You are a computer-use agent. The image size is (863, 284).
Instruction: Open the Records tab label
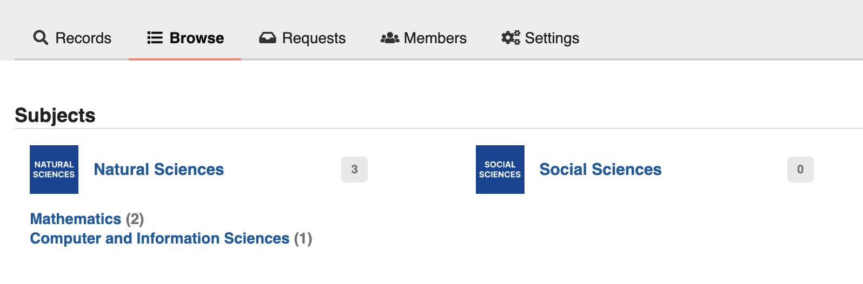point(83,38)
